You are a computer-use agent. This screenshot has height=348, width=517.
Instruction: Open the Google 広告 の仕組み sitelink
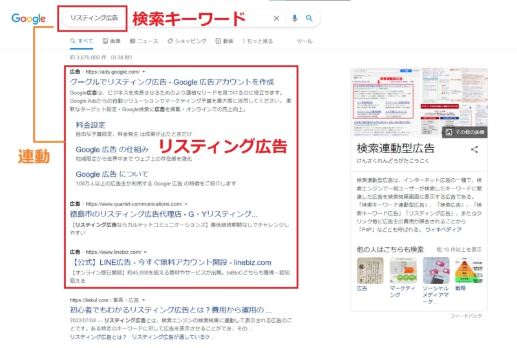112,149
